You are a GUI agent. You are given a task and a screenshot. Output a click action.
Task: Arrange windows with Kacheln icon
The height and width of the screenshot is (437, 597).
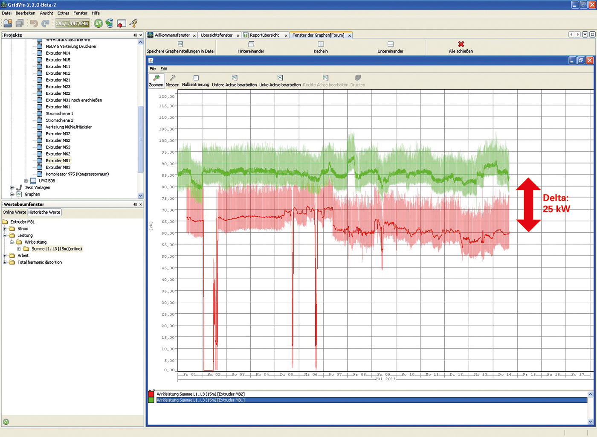[x=321, y=44]
